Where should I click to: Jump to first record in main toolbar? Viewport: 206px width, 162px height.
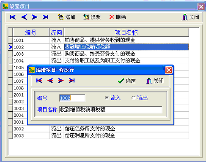pos(13,17)
